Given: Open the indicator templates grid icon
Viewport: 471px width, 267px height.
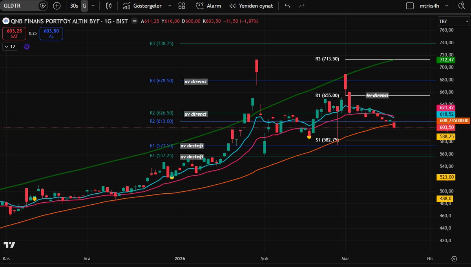Looking at the screenshot, I should [181, 6].
